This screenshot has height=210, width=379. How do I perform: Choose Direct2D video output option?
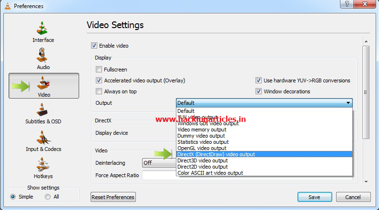click(264, 167)
